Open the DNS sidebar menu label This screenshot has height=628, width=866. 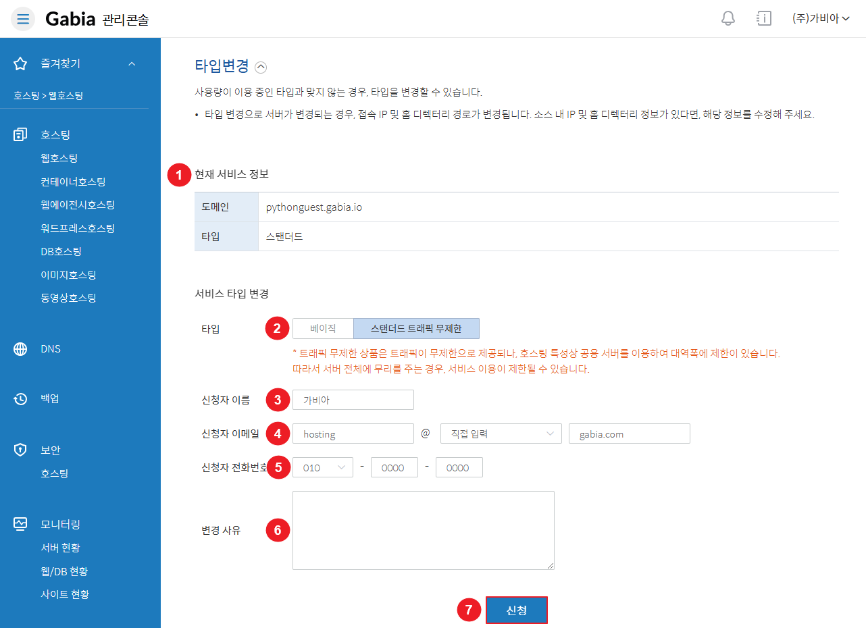(51, 349)
